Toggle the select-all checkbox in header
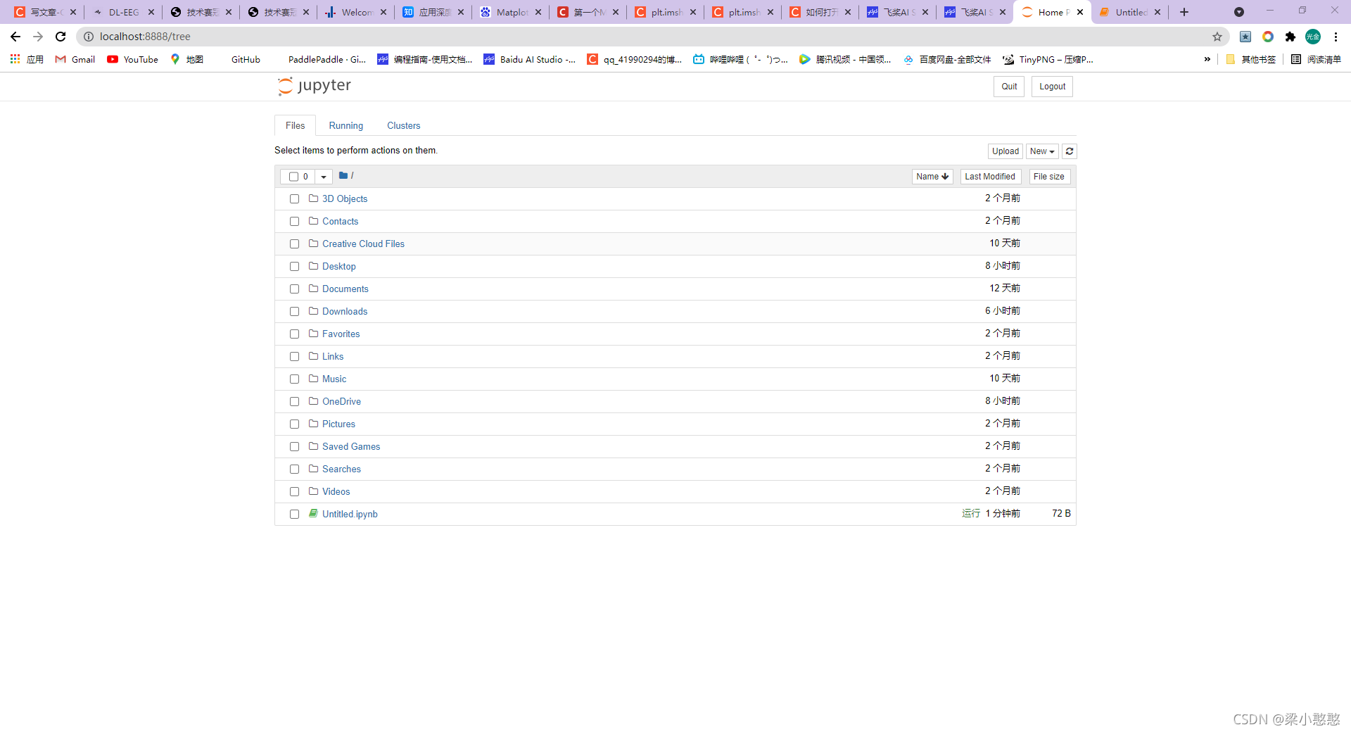Image resolution: width=1351 pixels, height=732 pixels. point(293,177)
